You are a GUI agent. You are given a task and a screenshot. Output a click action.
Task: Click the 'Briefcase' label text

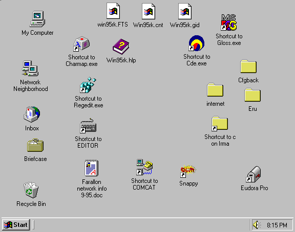click(35, 159)
